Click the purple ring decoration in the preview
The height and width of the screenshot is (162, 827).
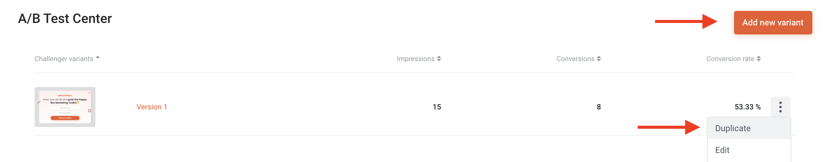click(90, 111)
